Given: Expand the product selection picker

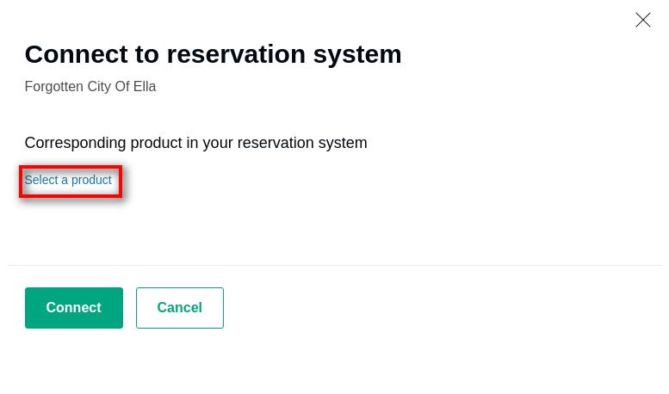Looking at the screenshot, I should (x=68, y=181).
